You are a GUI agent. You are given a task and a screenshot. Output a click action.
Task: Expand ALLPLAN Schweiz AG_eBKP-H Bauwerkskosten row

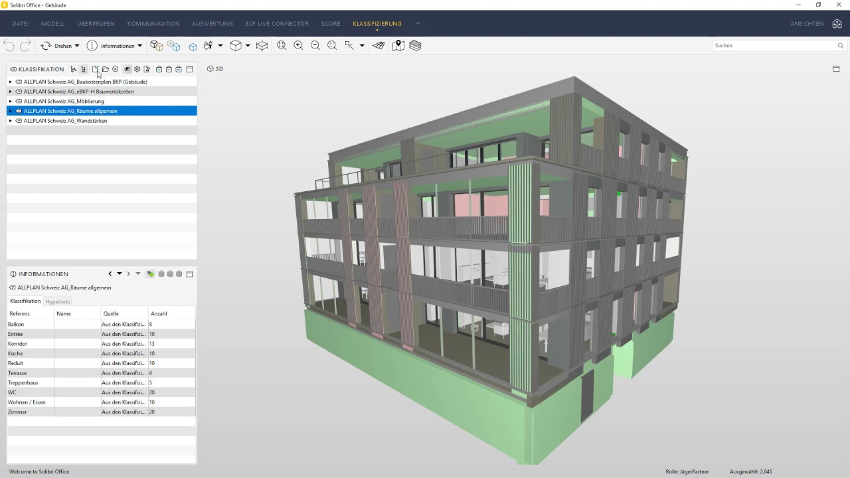coord(10,92)
